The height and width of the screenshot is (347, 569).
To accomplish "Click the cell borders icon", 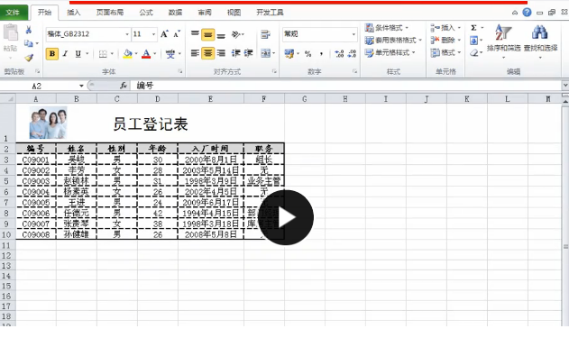I will pos(103,54).
